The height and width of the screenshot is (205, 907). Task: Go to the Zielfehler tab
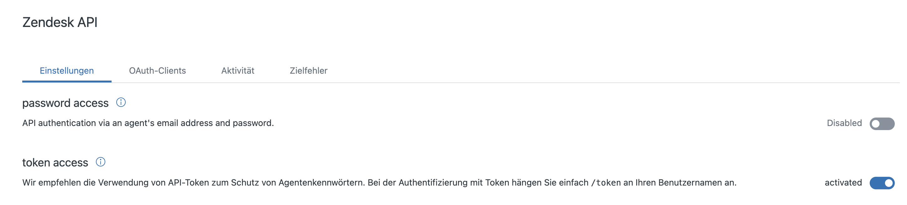308,71
